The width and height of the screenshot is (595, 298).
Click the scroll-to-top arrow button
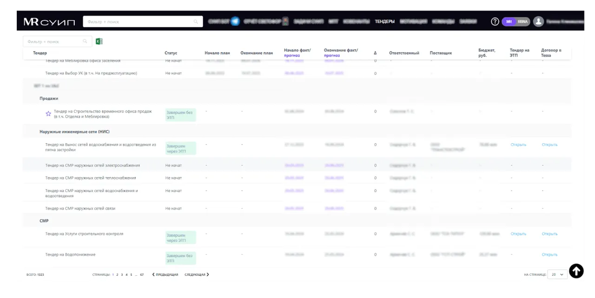(576, 271)
